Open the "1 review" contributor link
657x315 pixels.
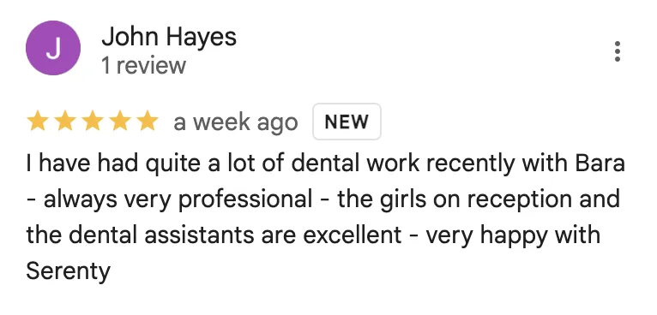click(x=144, y=66)
